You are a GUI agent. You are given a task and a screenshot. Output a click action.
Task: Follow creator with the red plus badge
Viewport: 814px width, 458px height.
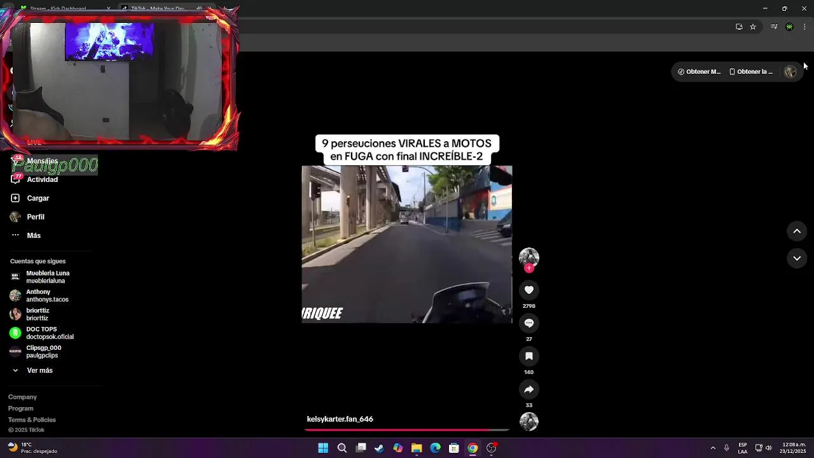pos(528,268)
